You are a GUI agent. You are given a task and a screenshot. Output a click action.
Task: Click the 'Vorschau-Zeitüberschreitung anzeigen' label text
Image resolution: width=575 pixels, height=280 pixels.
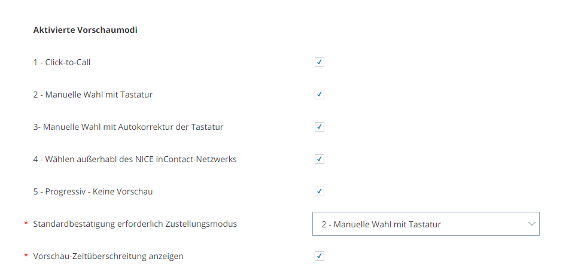coord(108,256)
